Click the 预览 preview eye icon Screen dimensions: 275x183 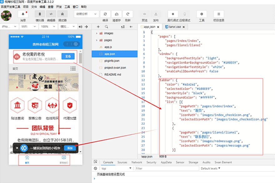[x=144, y=14]
